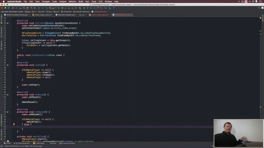Click override gutter marker beside onCreate
Screen dimensions: 264x148
pos(7,23)
